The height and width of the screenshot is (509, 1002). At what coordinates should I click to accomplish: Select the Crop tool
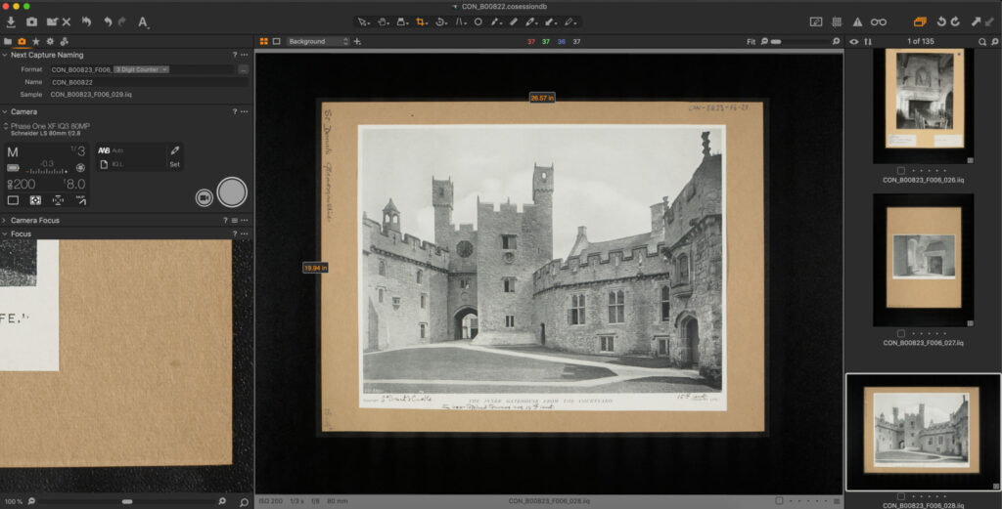coord(421,21)
